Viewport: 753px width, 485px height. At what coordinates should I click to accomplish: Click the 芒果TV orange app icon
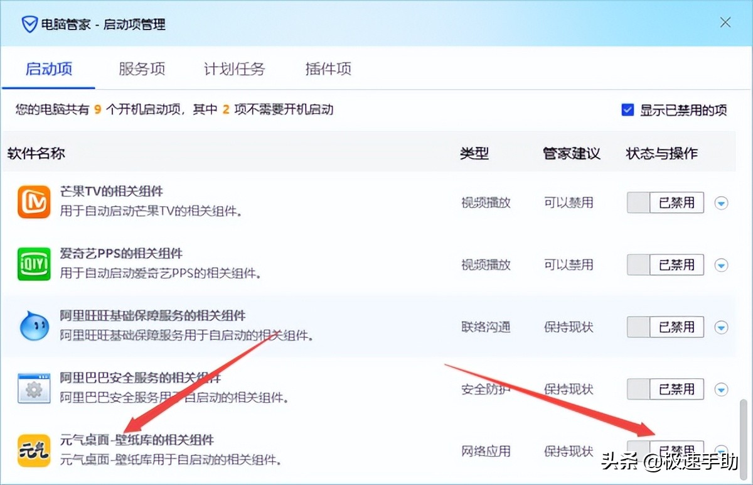click(34, 201)
